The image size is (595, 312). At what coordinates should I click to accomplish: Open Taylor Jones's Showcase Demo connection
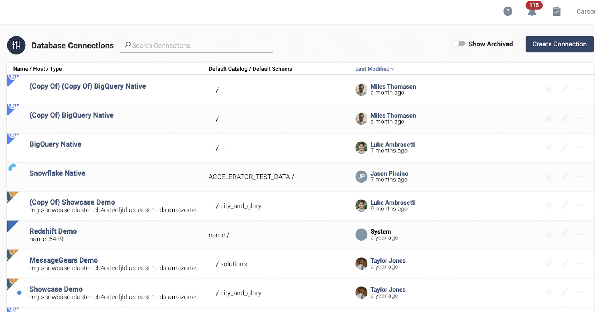(x=56, y=289)
